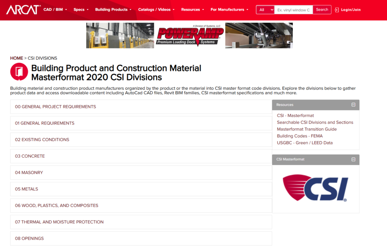Open 00 General Project Requirements division
Viewport: 387px width, 247px height.
point(141,107)
